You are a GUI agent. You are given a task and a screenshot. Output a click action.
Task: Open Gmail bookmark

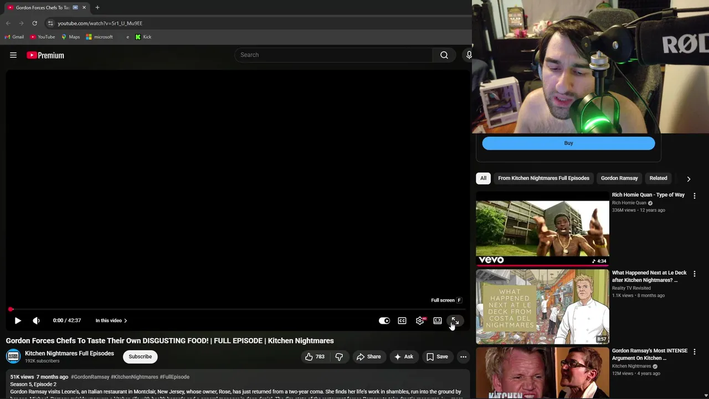click(x=14, y=37)
